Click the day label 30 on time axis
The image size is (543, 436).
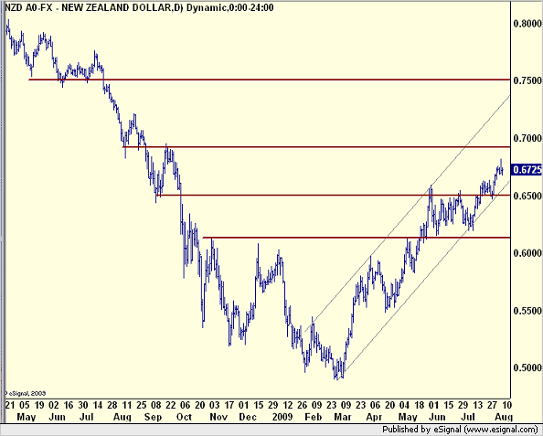tap(83, 405)
